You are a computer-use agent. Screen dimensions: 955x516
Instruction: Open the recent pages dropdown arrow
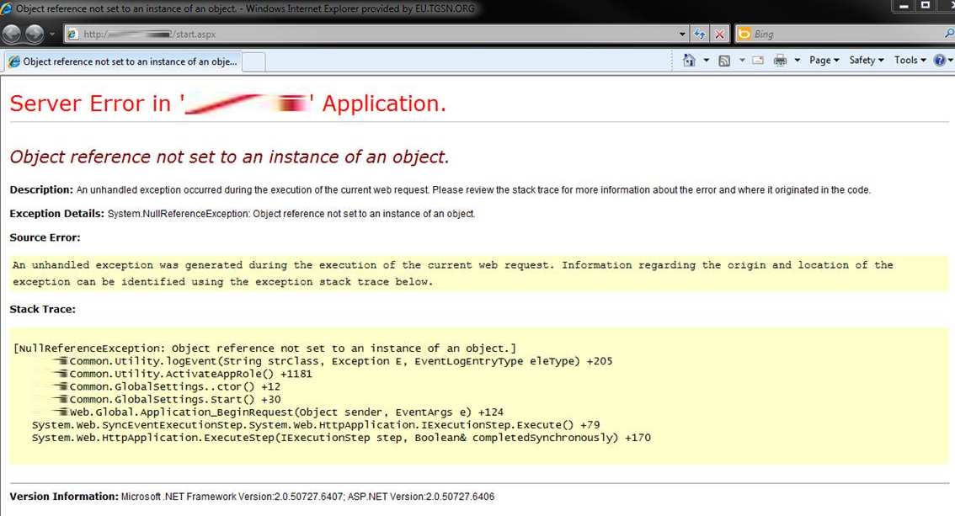coord(52,35)
